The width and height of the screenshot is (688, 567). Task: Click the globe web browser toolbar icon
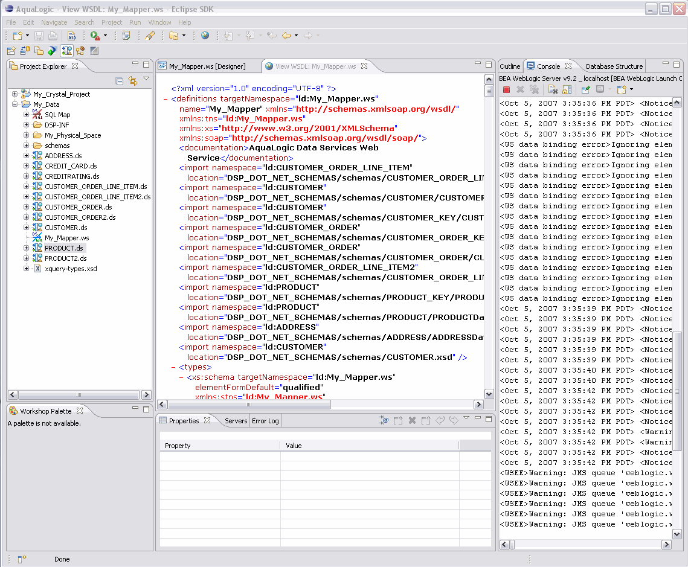click(x=205, y=36)
